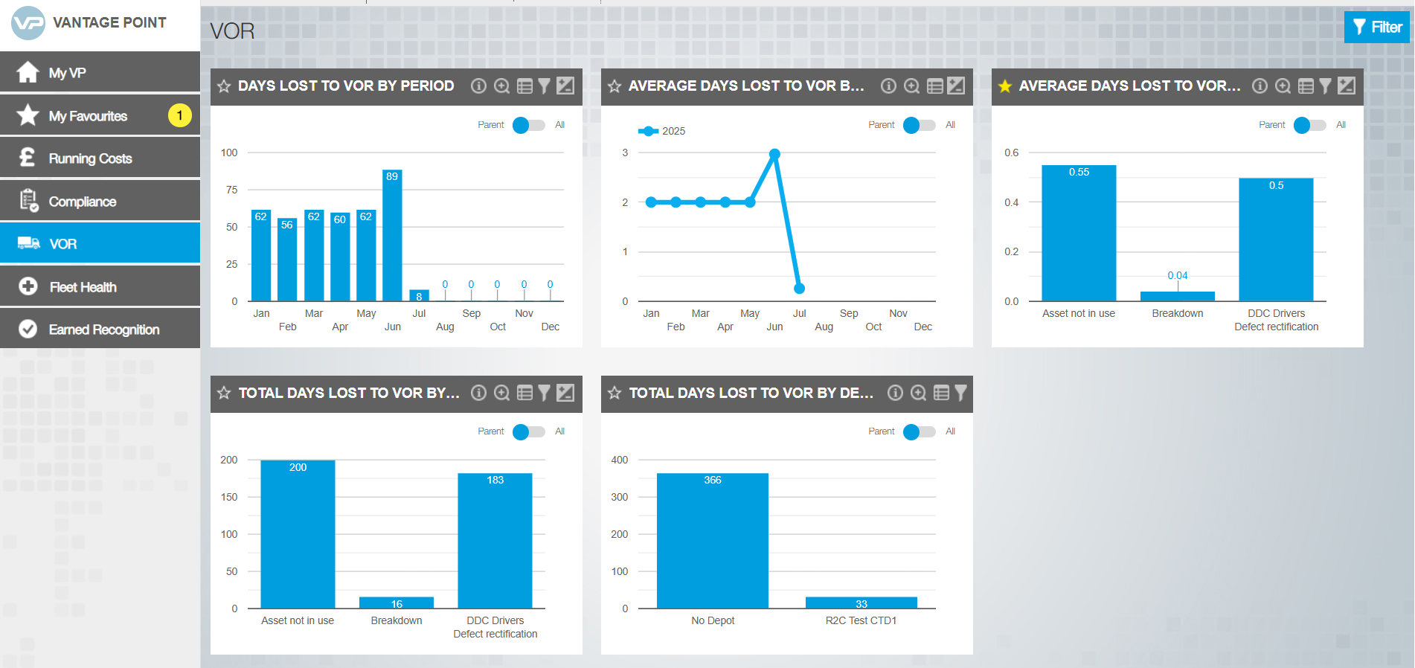Open info icon on Days Lost to VOR by Period

click(x=478, y=86)
